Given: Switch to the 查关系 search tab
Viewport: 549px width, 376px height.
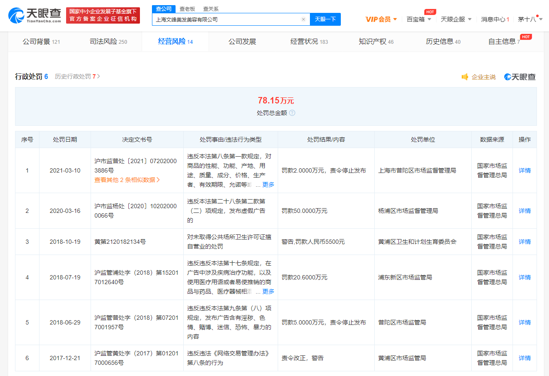Looking at the screenshot, I should pos(211,9).
